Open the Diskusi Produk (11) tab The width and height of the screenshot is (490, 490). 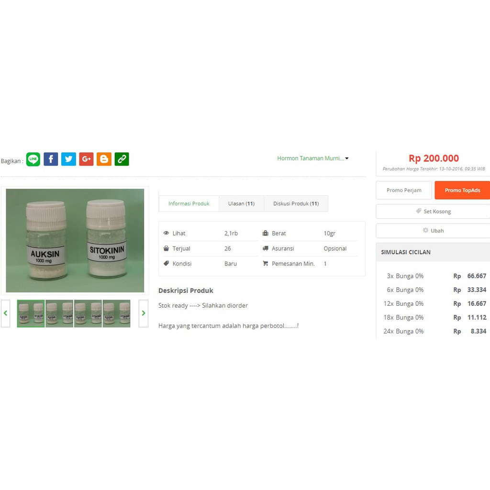coord(296,203)
